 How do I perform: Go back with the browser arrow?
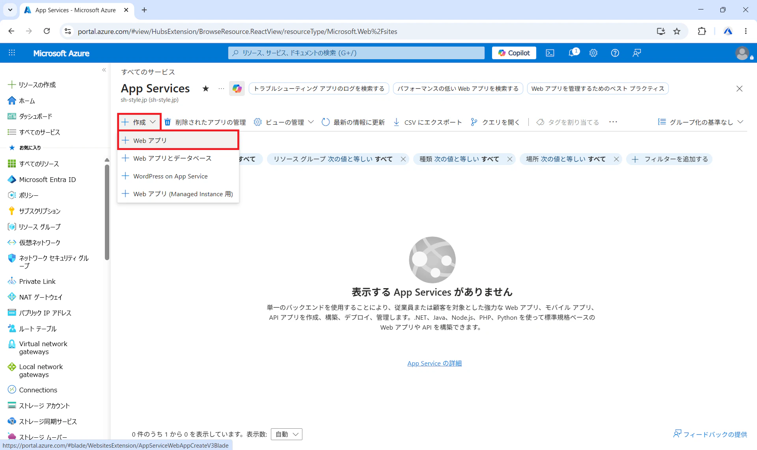pos(11,31)
